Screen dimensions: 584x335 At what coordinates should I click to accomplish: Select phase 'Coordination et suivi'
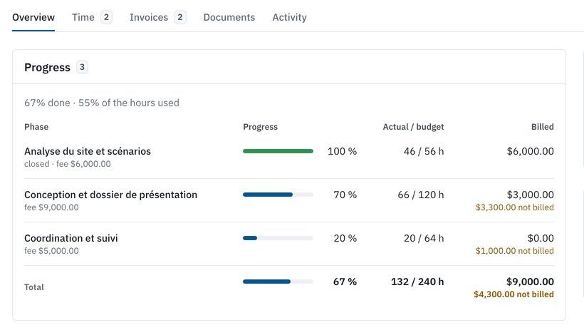[x=71, y=238]
